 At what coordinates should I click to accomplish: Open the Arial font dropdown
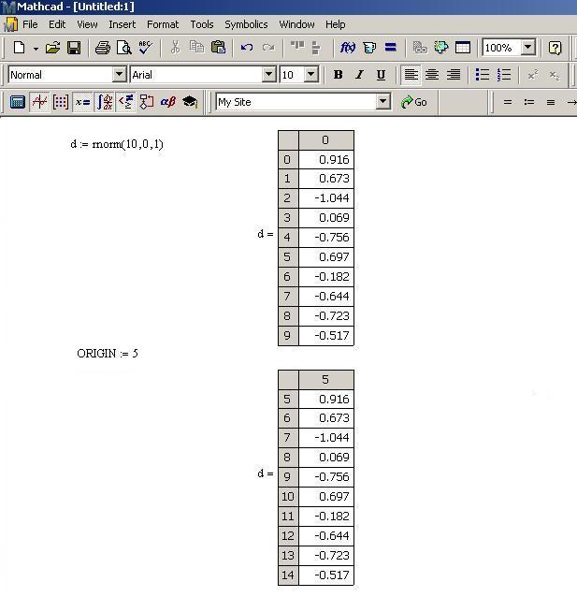click(x=268, y=75)
